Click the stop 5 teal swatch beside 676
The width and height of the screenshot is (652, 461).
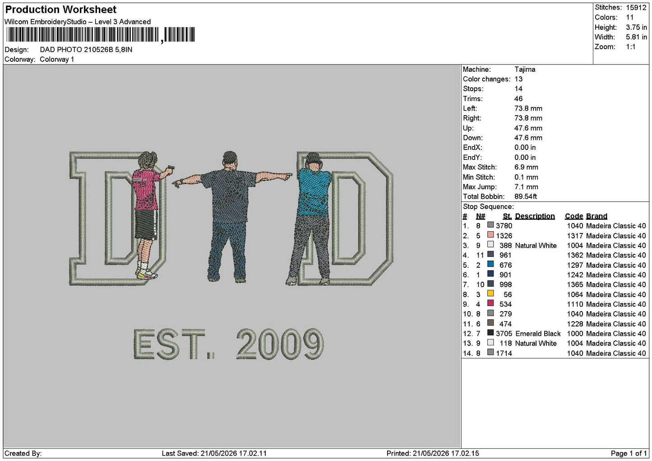(490, 265)
